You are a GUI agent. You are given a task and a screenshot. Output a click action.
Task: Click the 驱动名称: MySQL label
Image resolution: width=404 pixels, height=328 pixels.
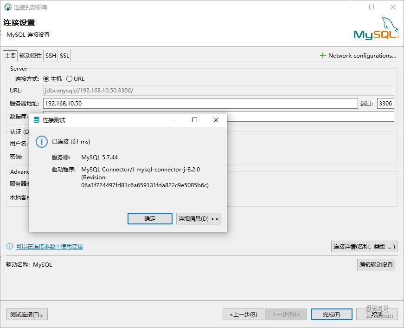[29, 264]
